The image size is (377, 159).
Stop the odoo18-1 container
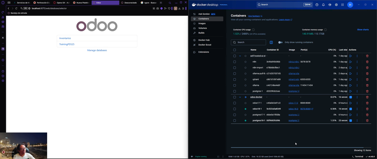pyautogui.click(x=350, y=109)
